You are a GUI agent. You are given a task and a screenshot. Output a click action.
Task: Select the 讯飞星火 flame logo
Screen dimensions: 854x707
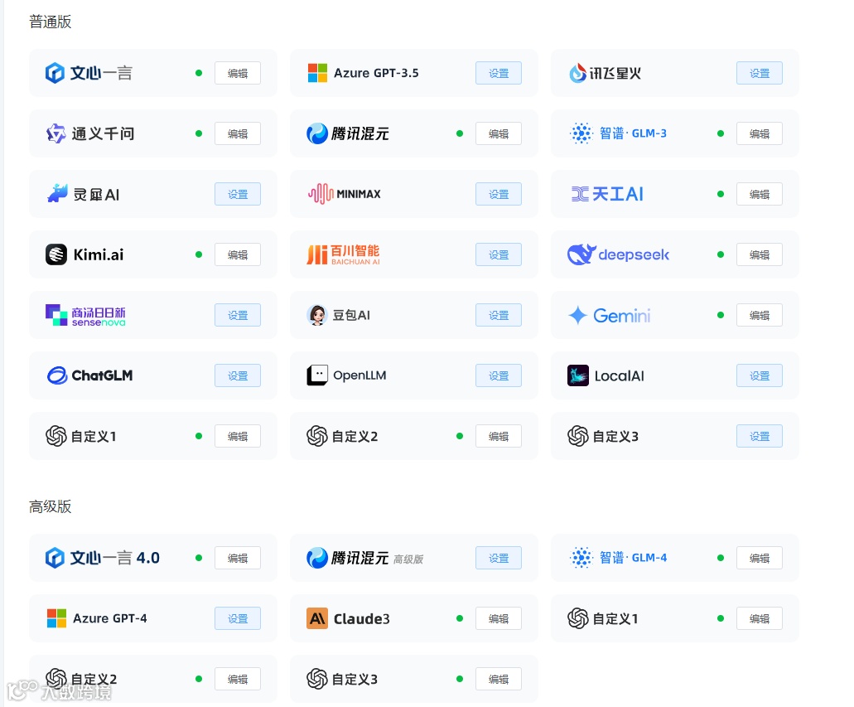click(577, 73)
